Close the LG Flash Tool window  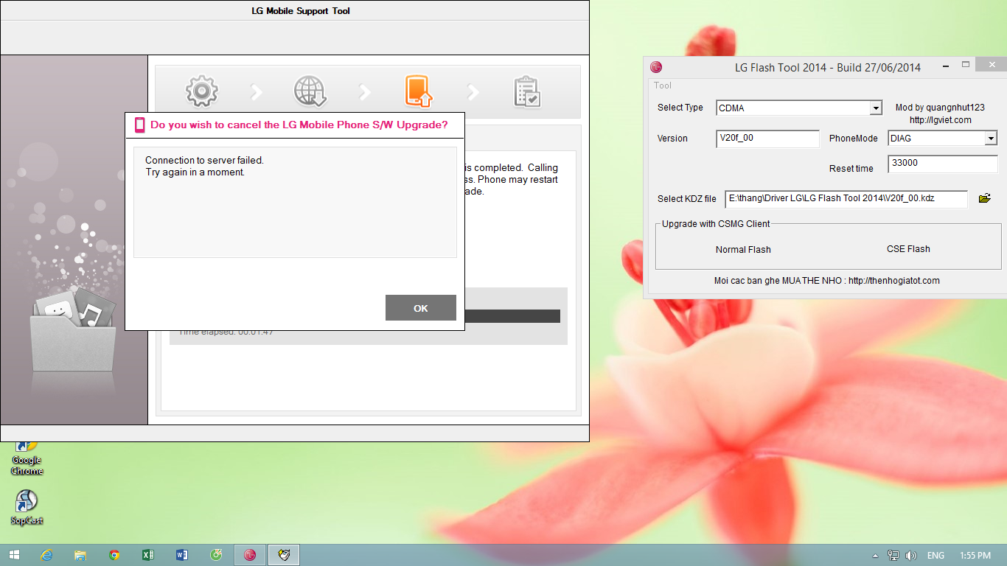(992, 66)
